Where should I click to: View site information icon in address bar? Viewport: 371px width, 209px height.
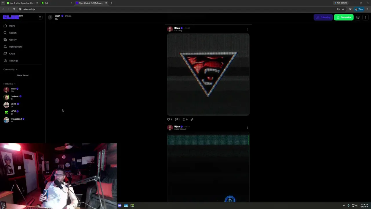[20, 9]
